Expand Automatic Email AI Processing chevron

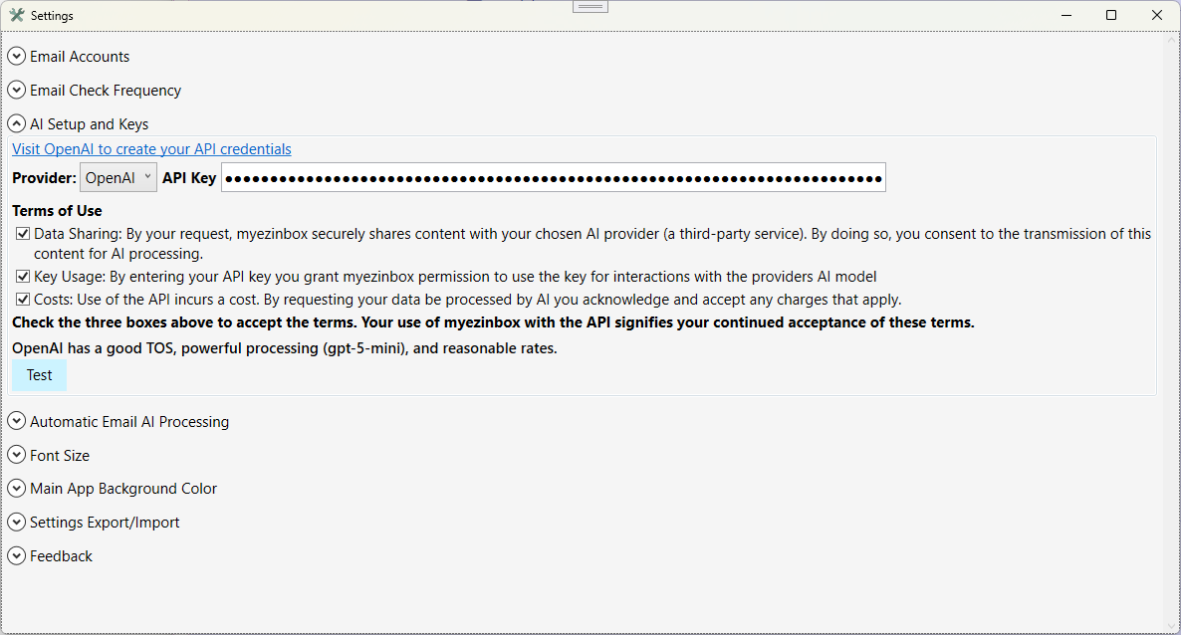(17, 422)
